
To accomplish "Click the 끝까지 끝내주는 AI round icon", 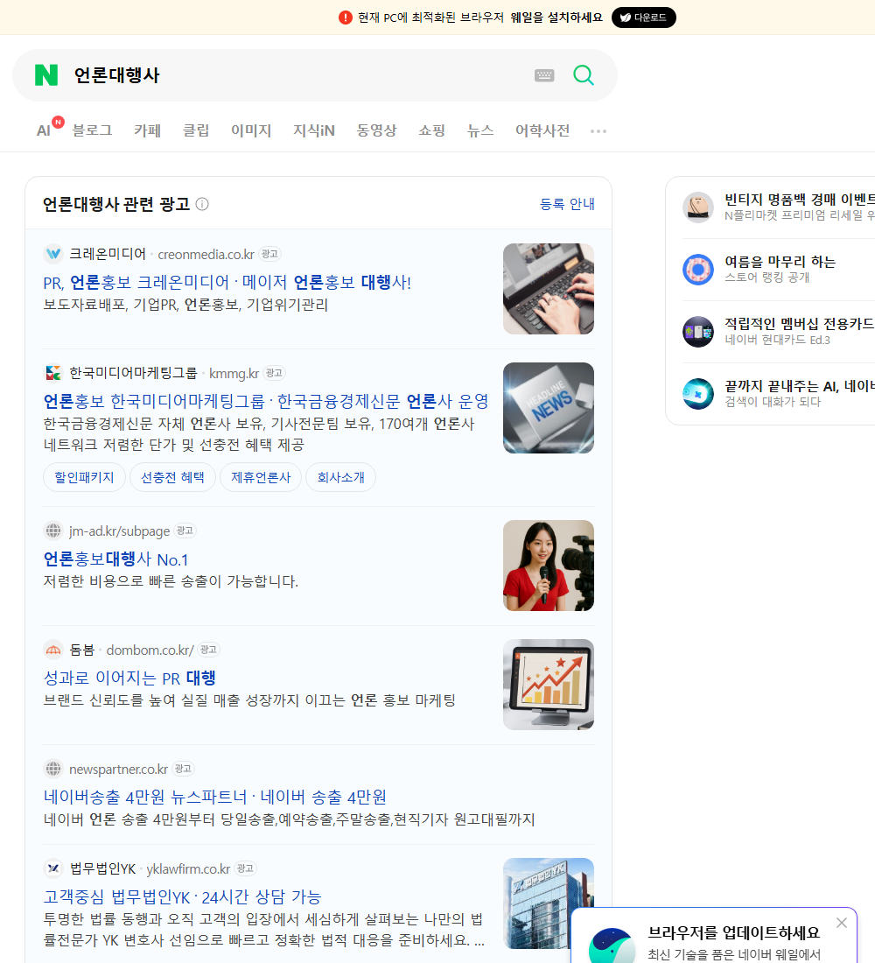I will pyautogui.click(x=698, y=394).
